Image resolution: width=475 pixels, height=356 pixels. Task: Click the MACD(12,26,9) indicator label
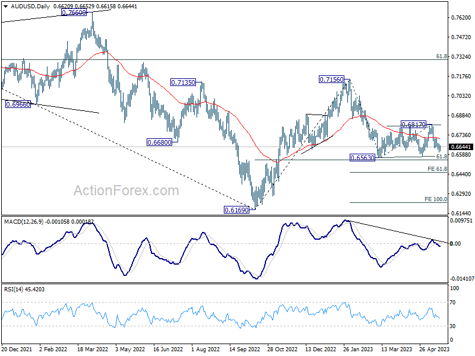(24, 222)
